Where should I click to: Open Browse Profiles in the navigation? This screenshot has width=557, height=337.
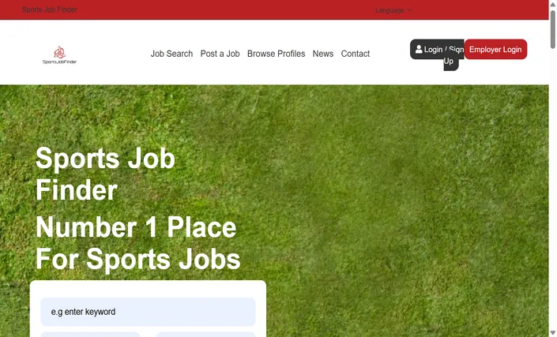(x=276, y=54)
